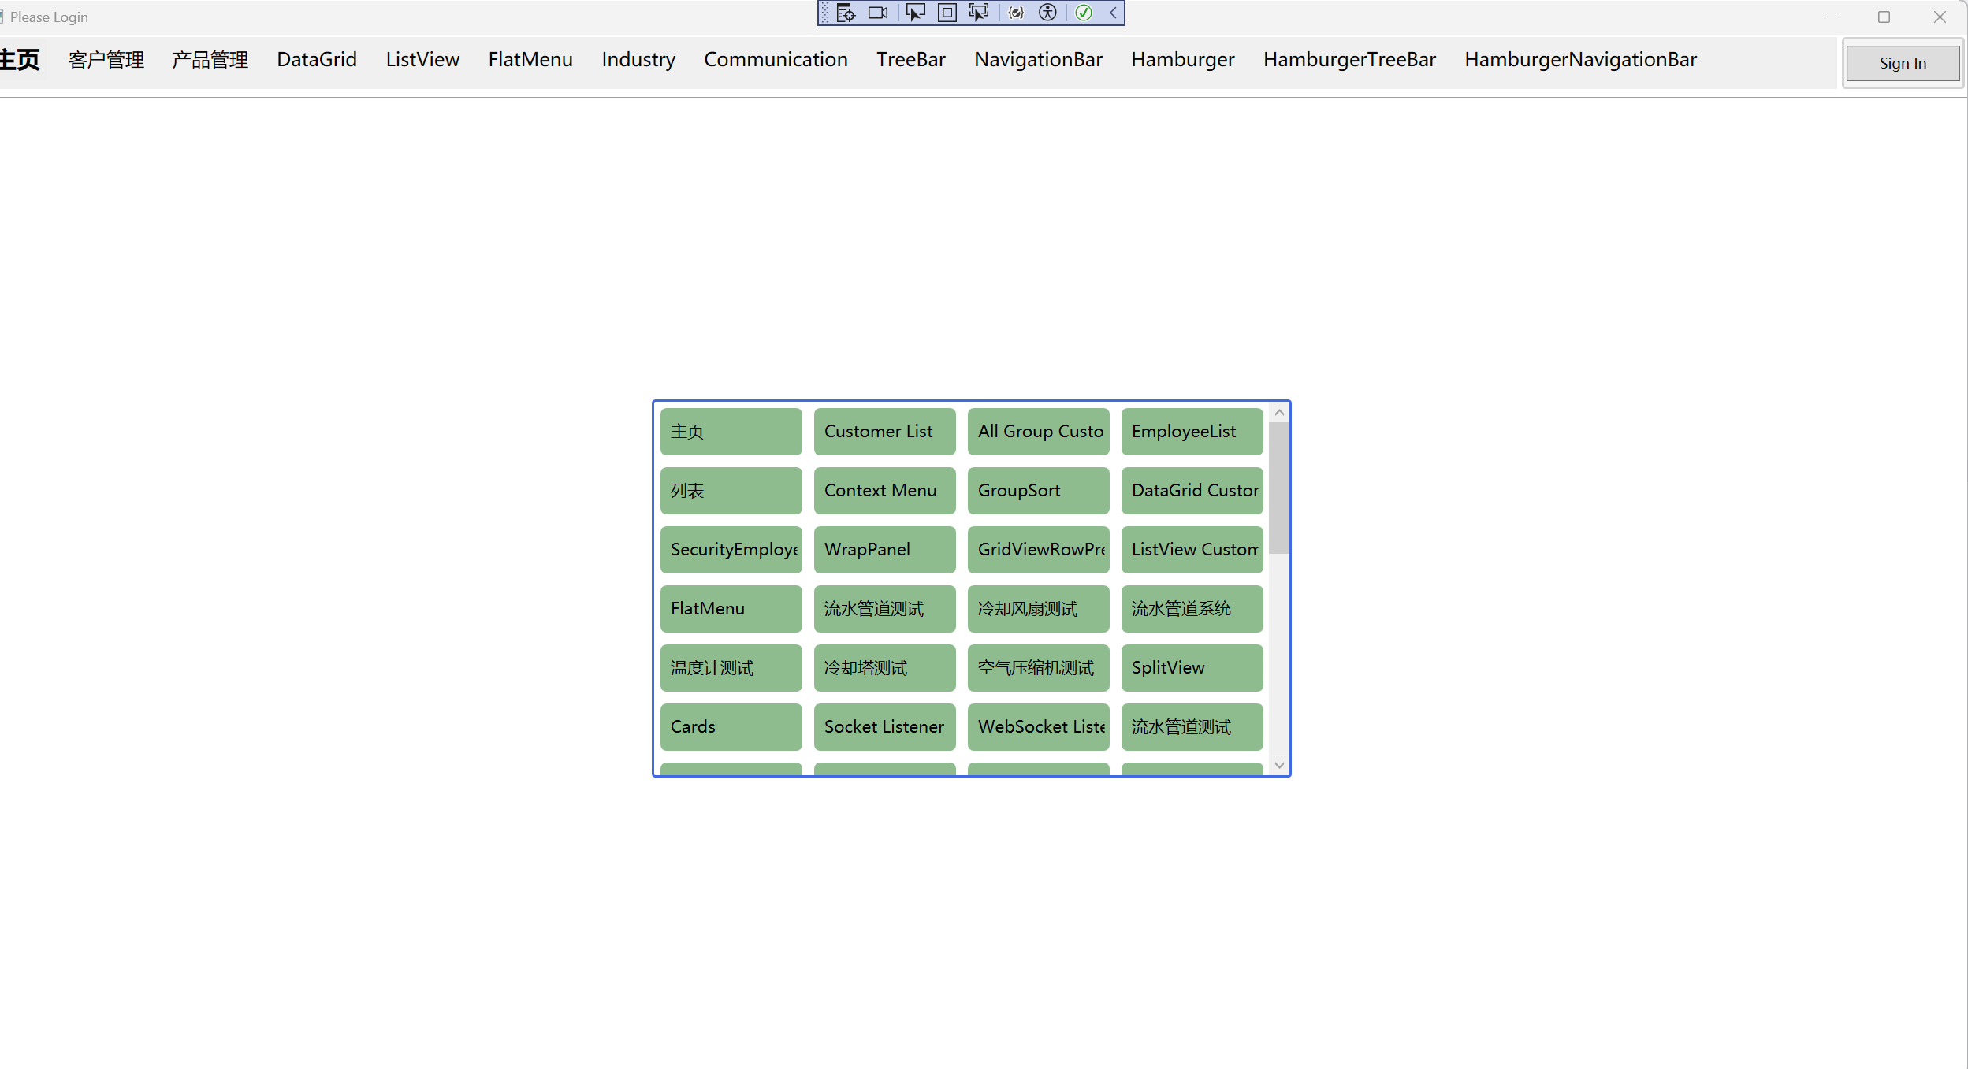Screen dimensions: 1968x1069
Task: Select the SplitView tile
Action: 1192,667
